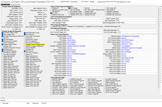Restore layout with Default View button
Image resolution: width=162 pixels, height=107 pixels.
coord(102,2)
